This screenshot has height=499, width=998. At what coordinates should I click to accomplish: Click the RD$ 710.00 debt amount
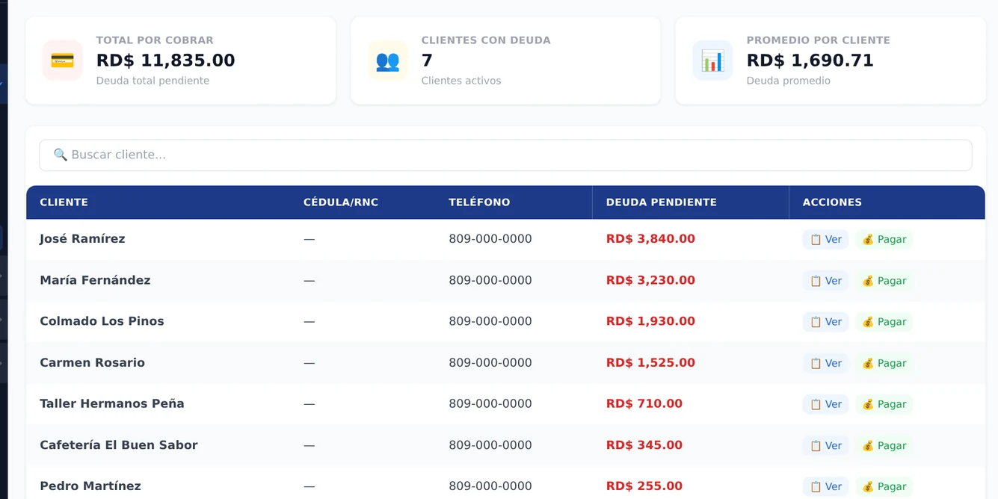[644, 403]
